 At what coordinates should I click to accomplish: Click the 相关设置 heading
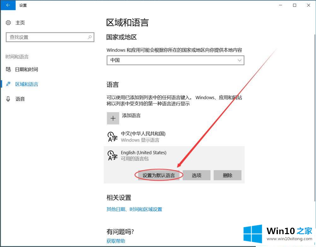click(119, 198)
